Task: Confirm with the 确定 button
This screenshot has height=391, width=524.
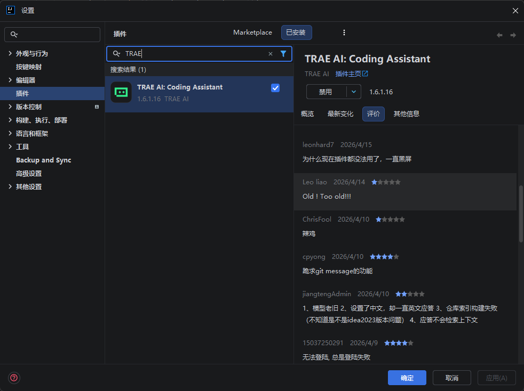Action: (x=407, y=378)
